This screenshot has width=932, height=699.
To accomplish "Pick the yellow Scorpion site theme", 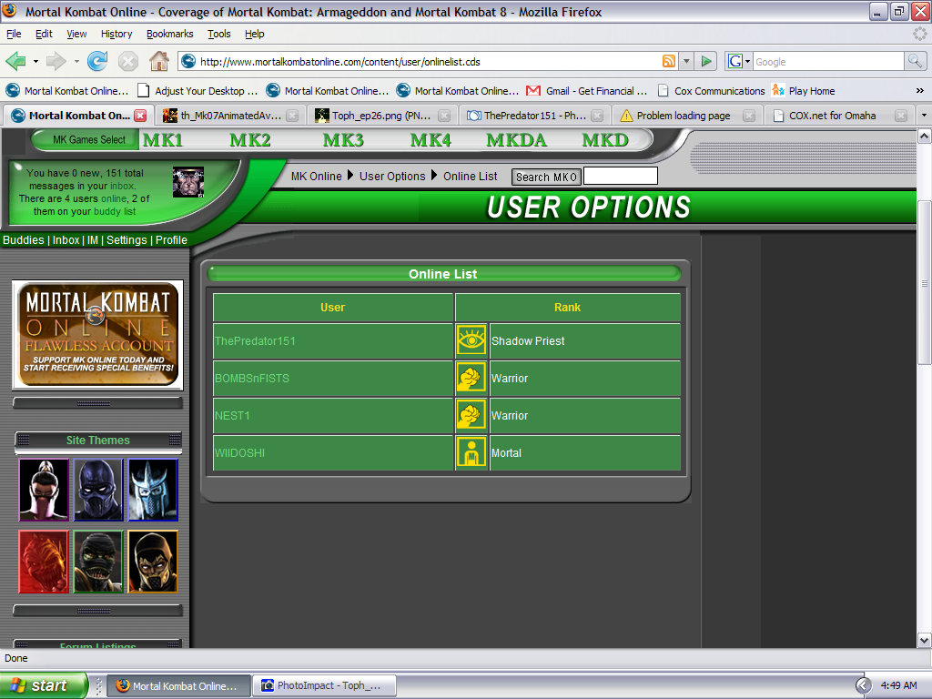I will tap(153, 562).
